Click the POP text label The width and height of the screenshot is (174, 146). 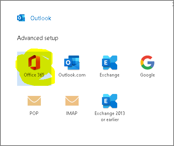coord(34,113)
